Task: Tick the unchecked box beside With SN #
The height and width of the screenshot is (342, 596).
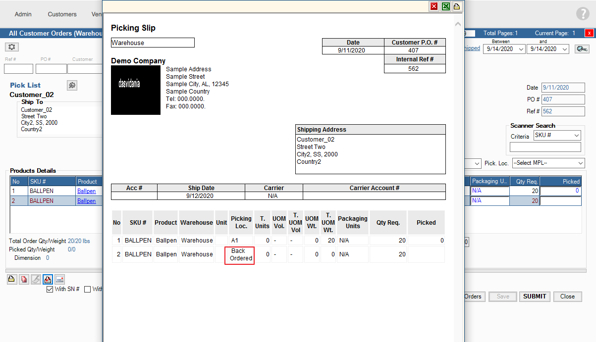Action: click(x=88, y=289)
